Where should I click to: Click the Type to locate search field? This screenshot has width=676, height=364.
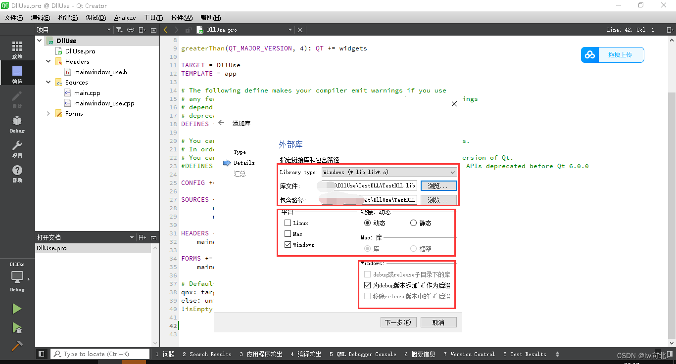tap(100, 354)
